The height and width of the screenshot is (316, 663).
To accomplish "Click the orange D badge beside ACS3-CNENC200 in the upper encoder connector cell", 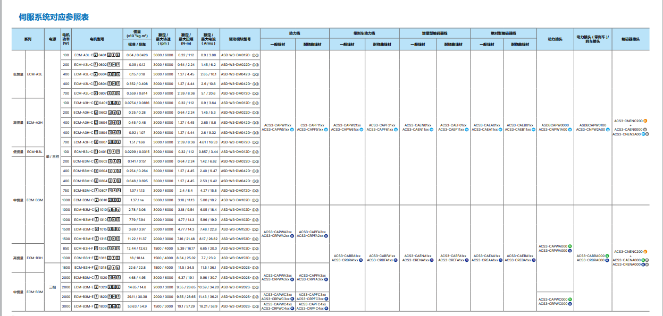I will pyautogui.click(x=645, y=121).
